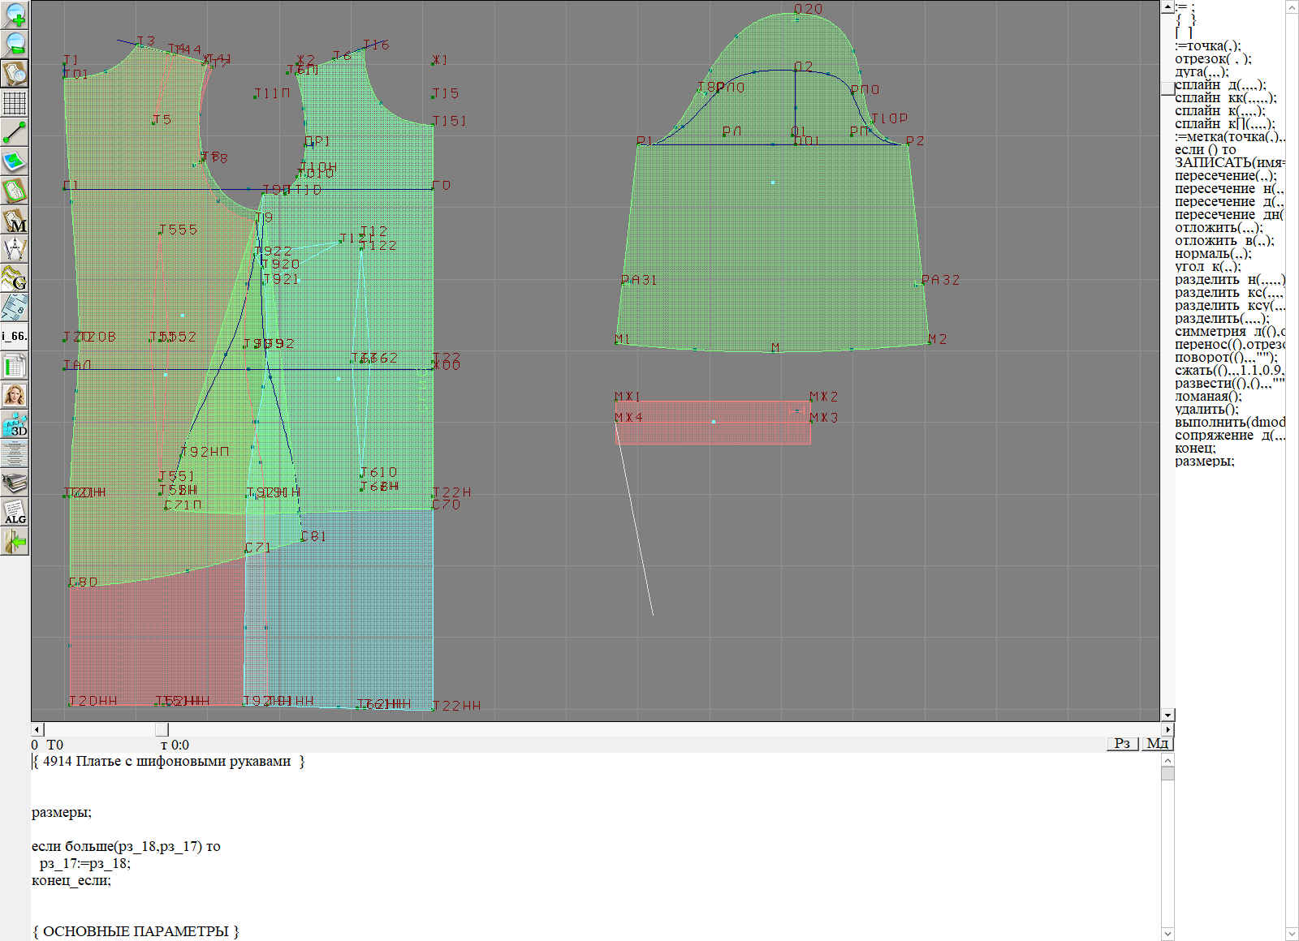Select 'пересечение(.,);' in operator list
The image size is (1299, 941).
pyautogui.click(x=1224, y=176)
